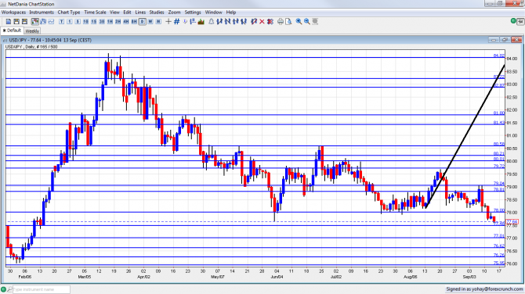This screenshot has height=294, width=525.
Task: Toggle the volume histogram icon
Action: point(201,21)
